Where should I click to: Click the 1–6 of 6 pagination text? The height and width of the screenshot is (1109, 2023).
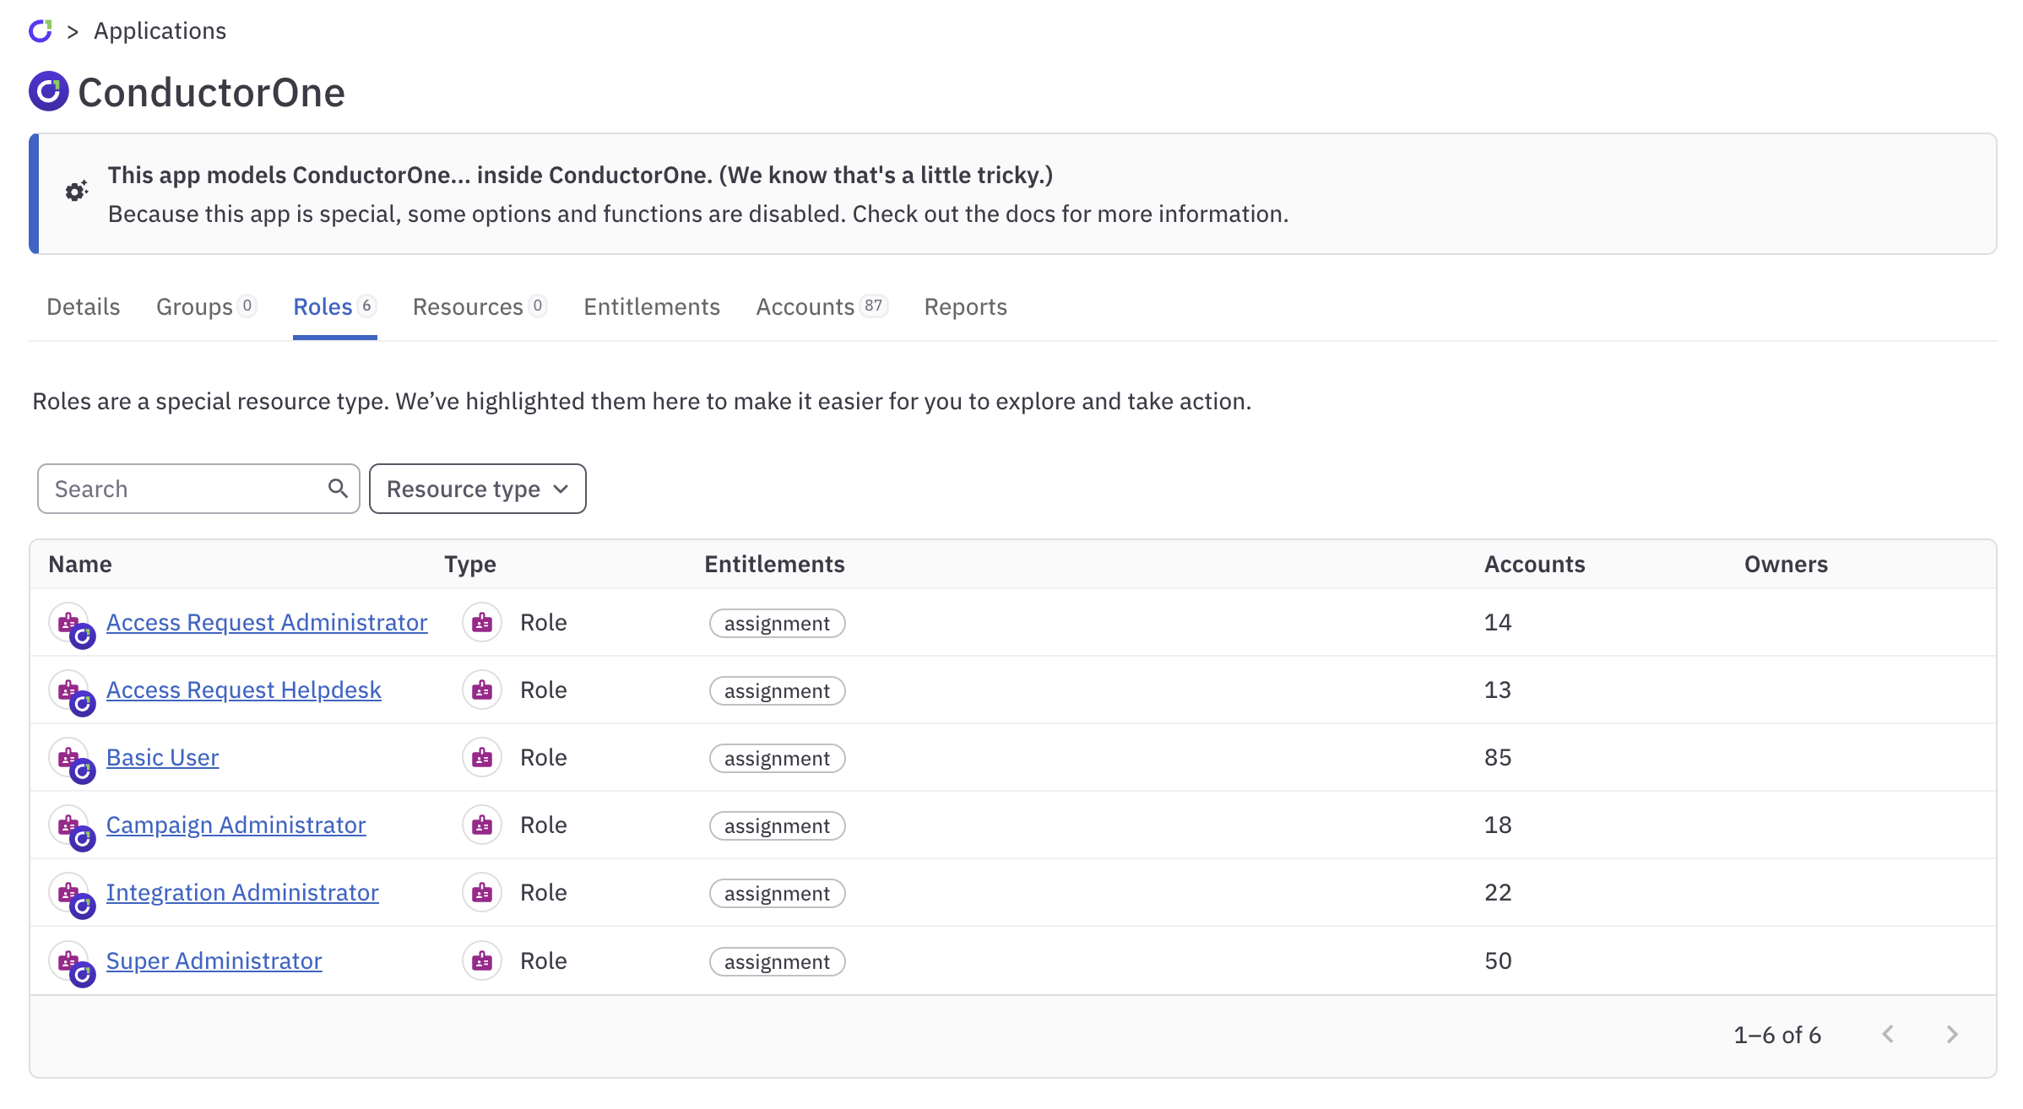pyautogui.click(x=1777, y=1036)
